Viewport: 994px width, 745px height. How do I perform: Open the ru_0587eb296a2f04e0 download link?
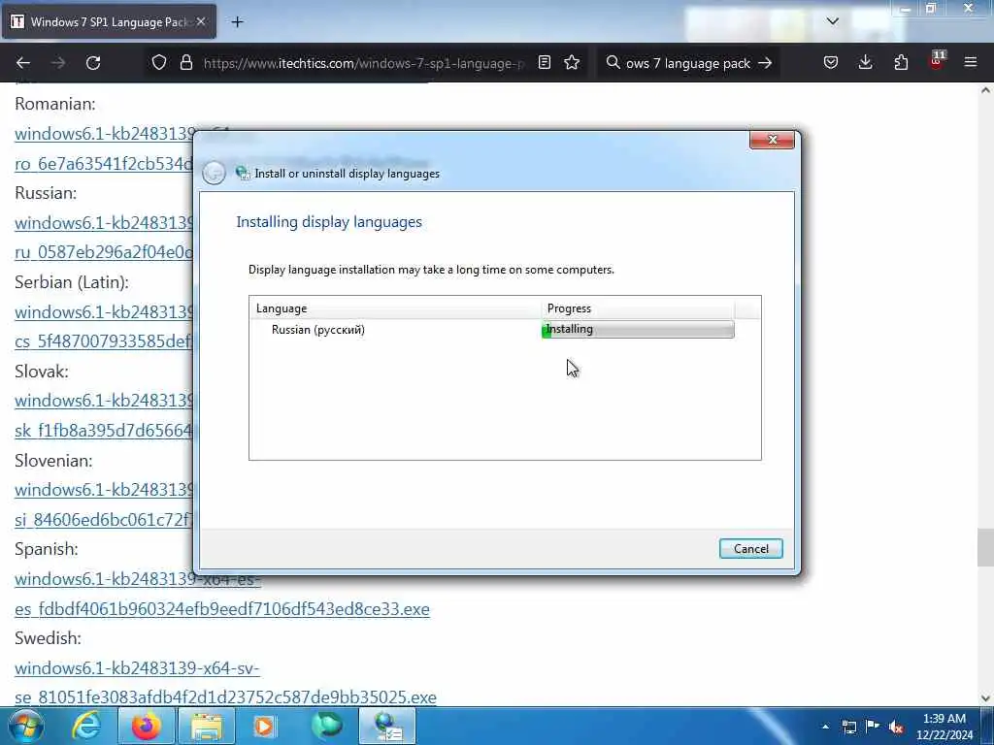tap(103, 252)
